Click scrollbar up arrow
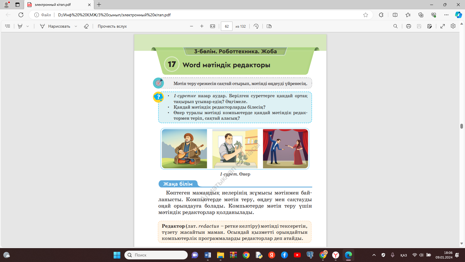Image resolution: width=465 pixels, height=262 pixels. 462,24
